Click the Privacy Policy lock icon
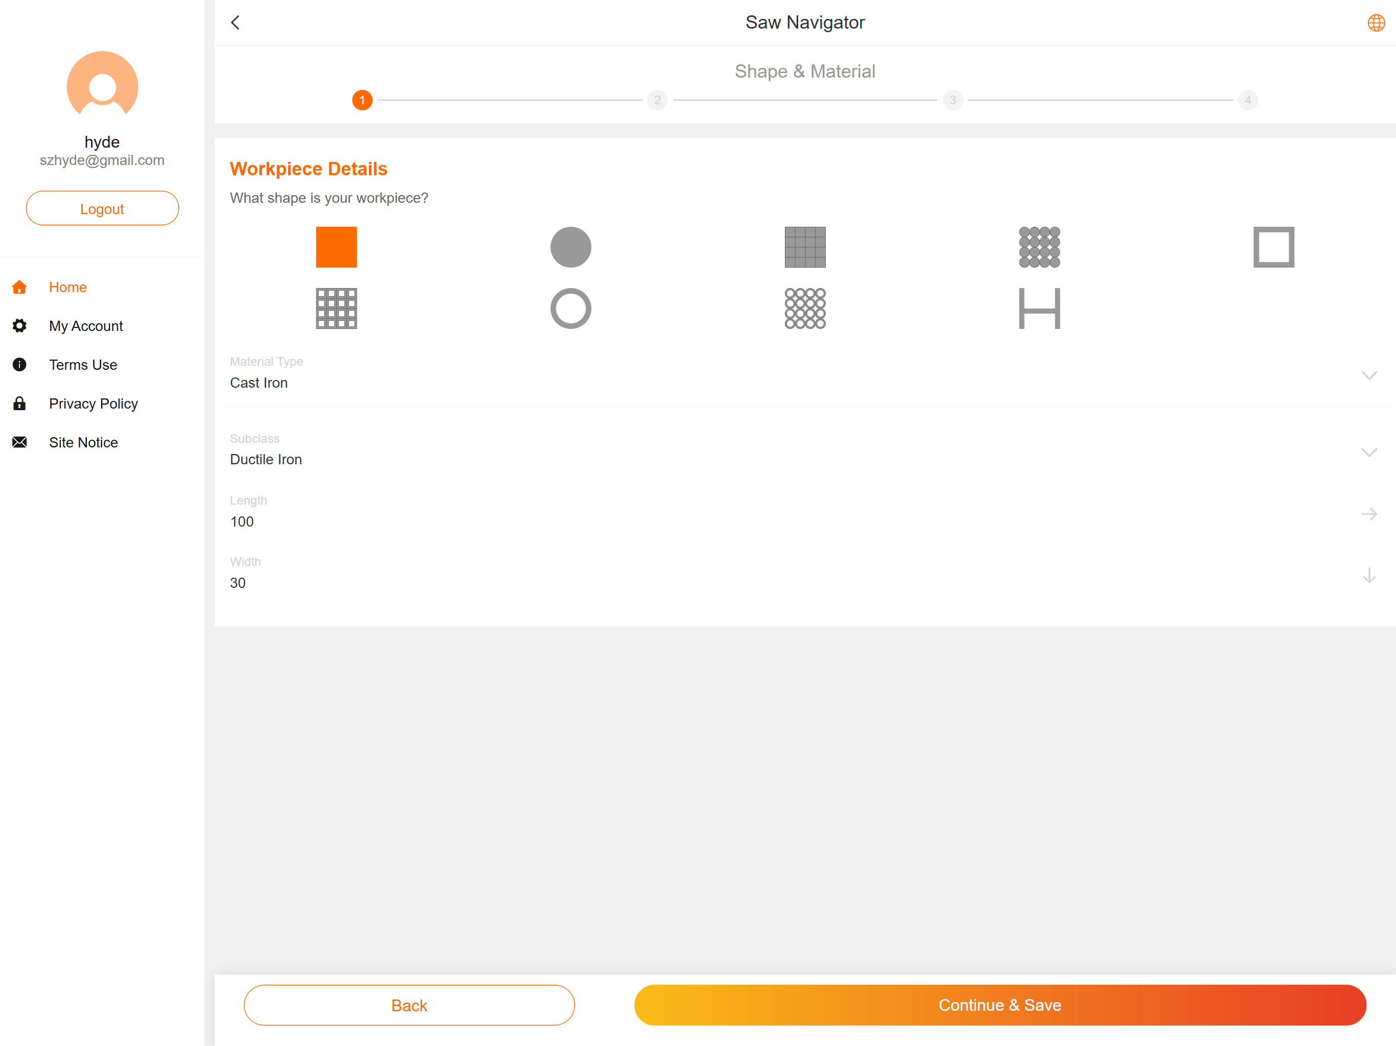The height and width of the screenshot is (1046, 1396). tap(19, 403)
